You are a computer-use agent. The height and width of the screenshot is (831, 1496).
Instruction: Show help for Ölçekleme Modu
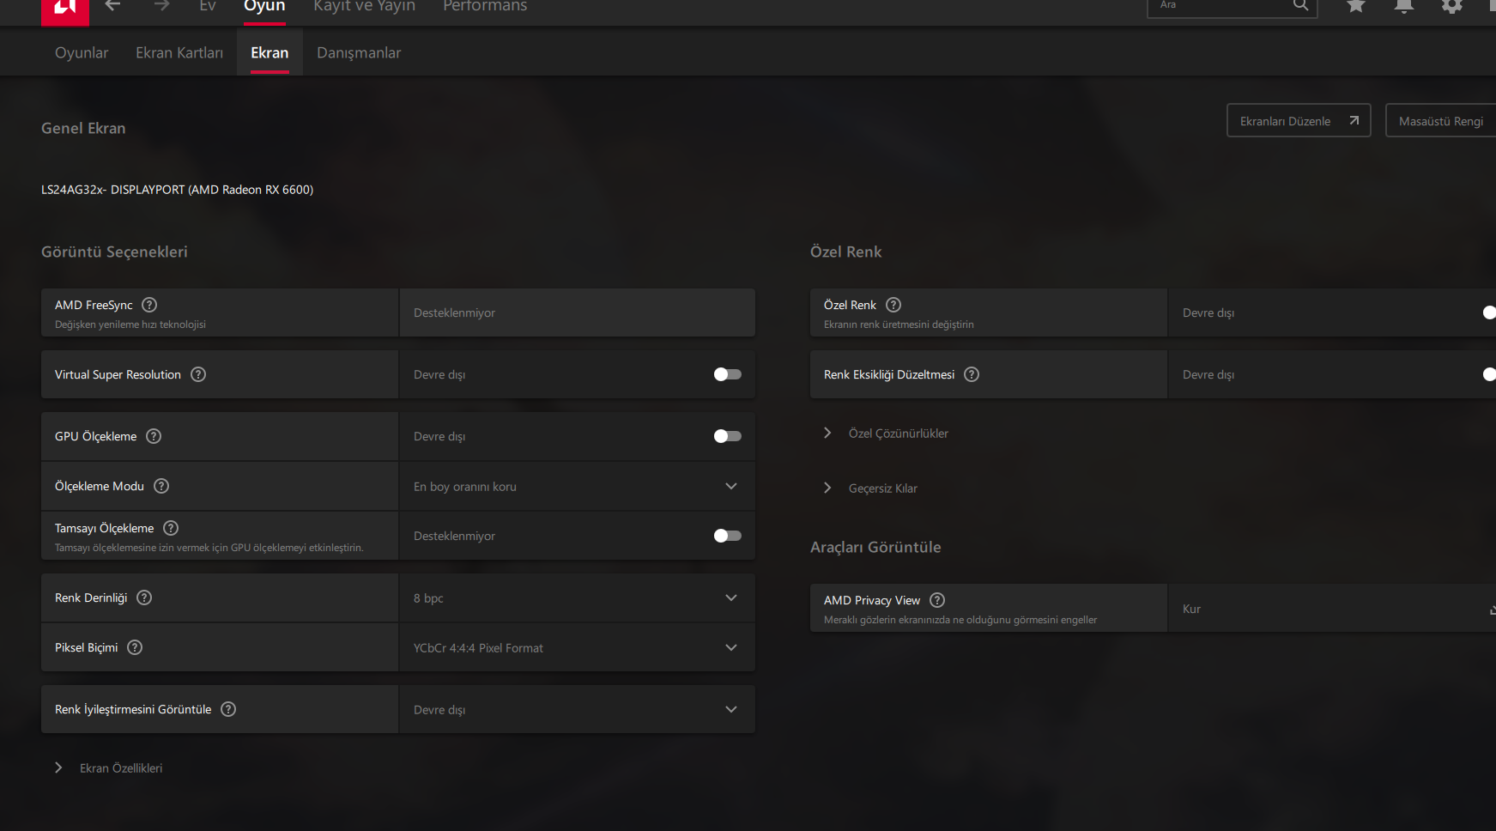click(x=161, y=486)
